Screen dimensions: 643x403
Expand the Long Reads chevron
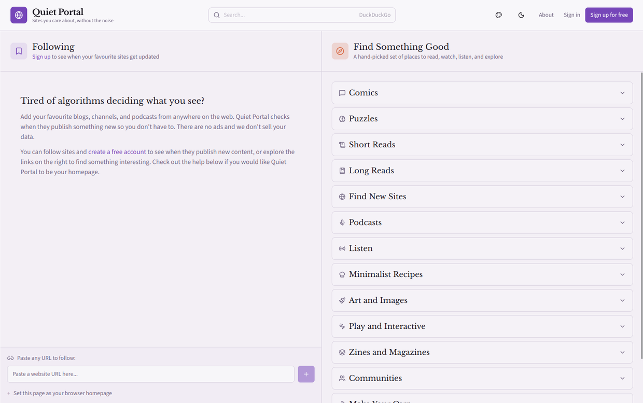pos(622,171)
